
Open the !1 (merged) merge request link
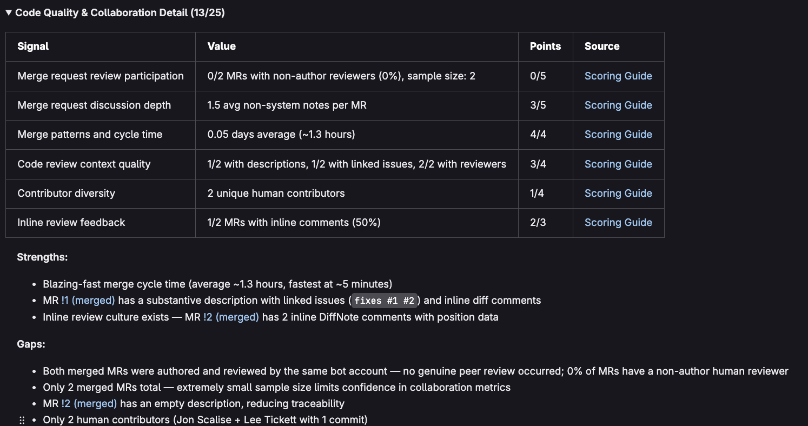pyautogui.click(x=88, y=300)
